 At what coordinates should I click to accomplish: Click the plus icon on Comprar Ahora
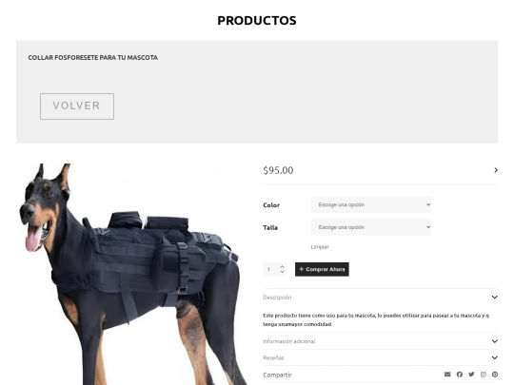click(x=301, y=269)
